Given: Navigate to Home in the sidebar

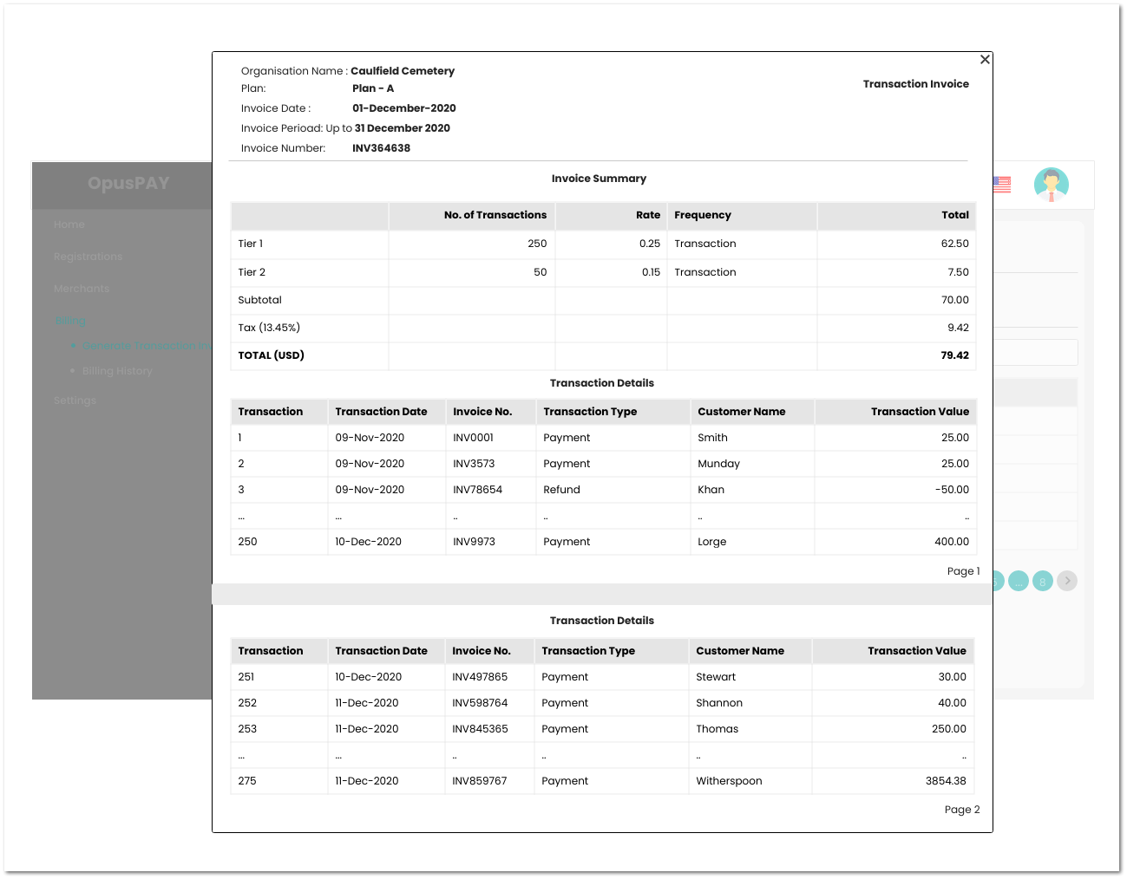Looking at the screenshot, I should (69, 224).
